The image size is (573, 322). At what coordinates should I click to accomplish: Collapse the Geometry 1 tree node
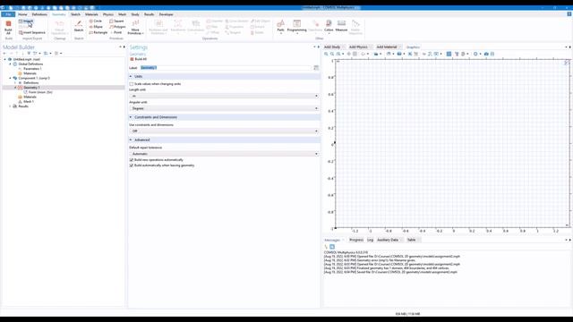click(15, 88)
